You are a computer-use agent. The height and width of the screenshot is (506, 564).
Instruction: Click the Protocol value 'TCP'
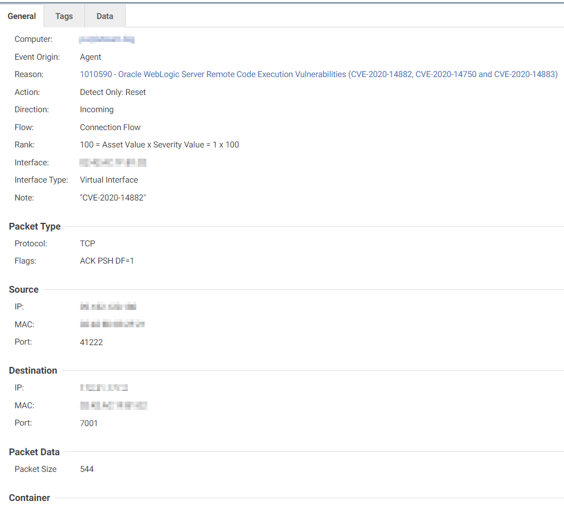point(88,244)
